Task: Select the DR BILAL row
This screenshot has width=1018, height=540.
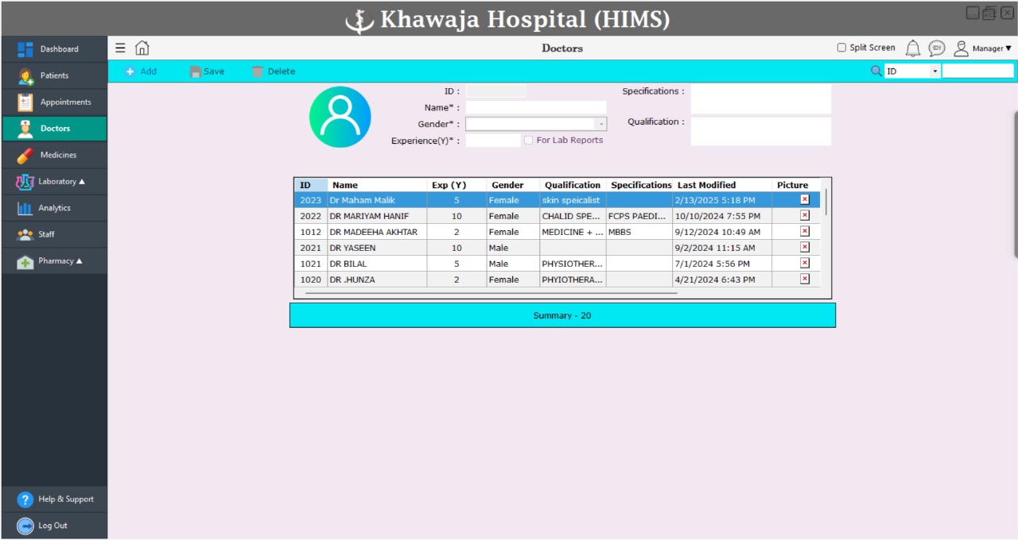Action: (558, 264)
